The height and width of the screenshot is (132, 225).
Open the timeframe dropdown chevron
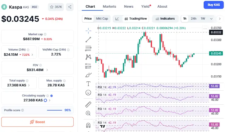pyautogui.click(x=211, y=19)
